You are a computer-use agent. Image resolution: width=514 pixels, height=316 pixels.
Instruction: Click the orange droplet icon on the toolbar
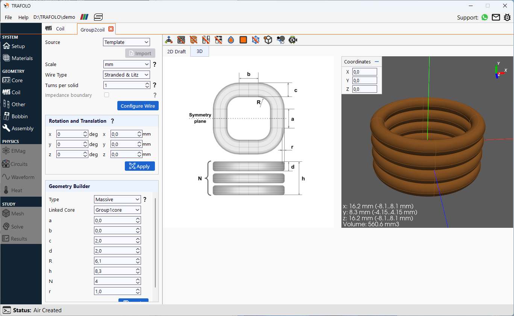[230, 39]
